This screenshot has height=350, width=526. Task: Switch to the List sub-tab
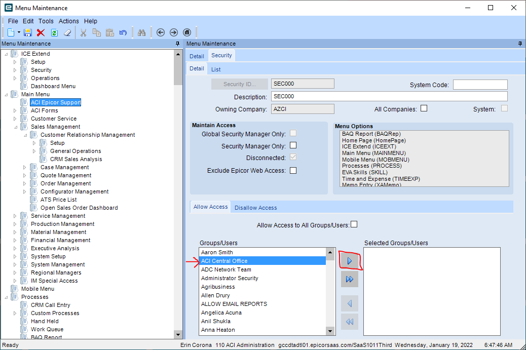click(216, 69)
